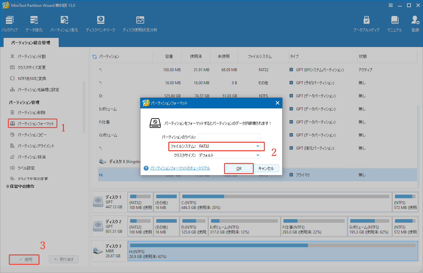Switch to the パーティション総合管理 tab
This screenshot has height=273, width=423.
tap(31, 42)
